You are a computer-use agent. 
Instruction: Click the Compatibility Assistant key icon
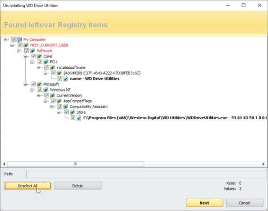tap(66, 107)
